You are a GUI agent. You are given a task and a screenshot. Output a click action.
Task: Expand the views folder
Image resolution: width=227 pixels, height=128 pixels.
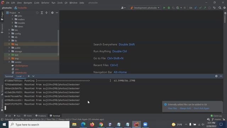tap(12, 26)
